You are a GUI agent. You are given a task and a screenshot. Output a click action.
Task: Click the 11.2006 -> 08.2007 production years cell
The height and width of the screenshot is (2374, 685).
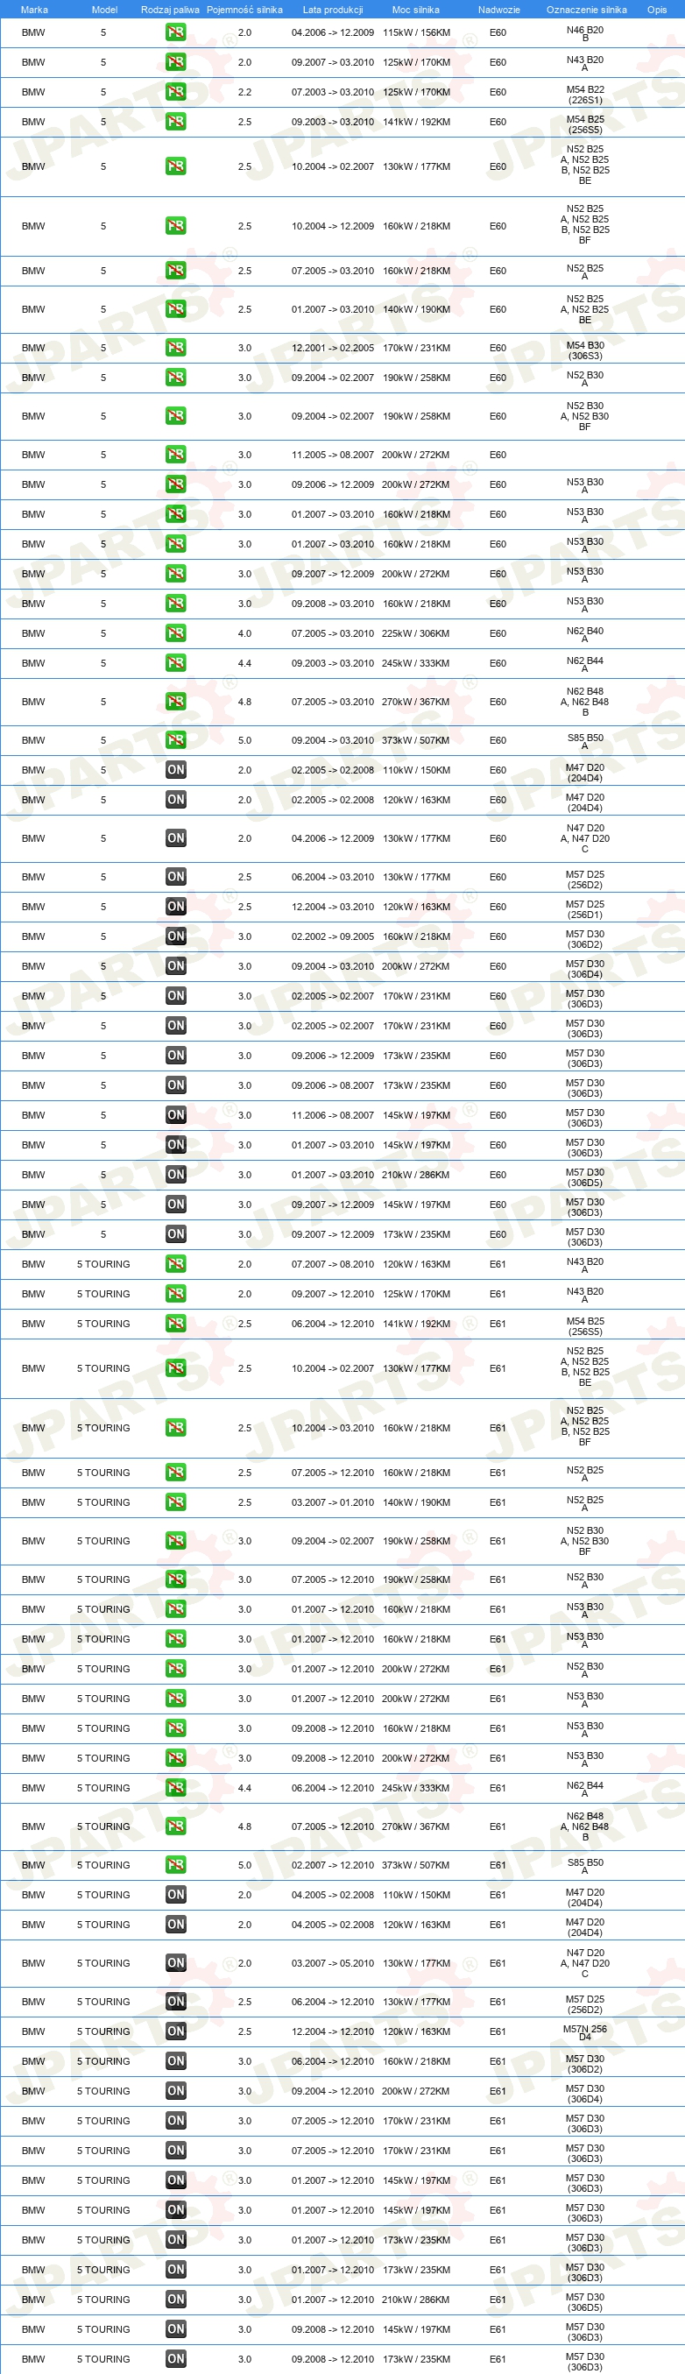[333, 1115]
